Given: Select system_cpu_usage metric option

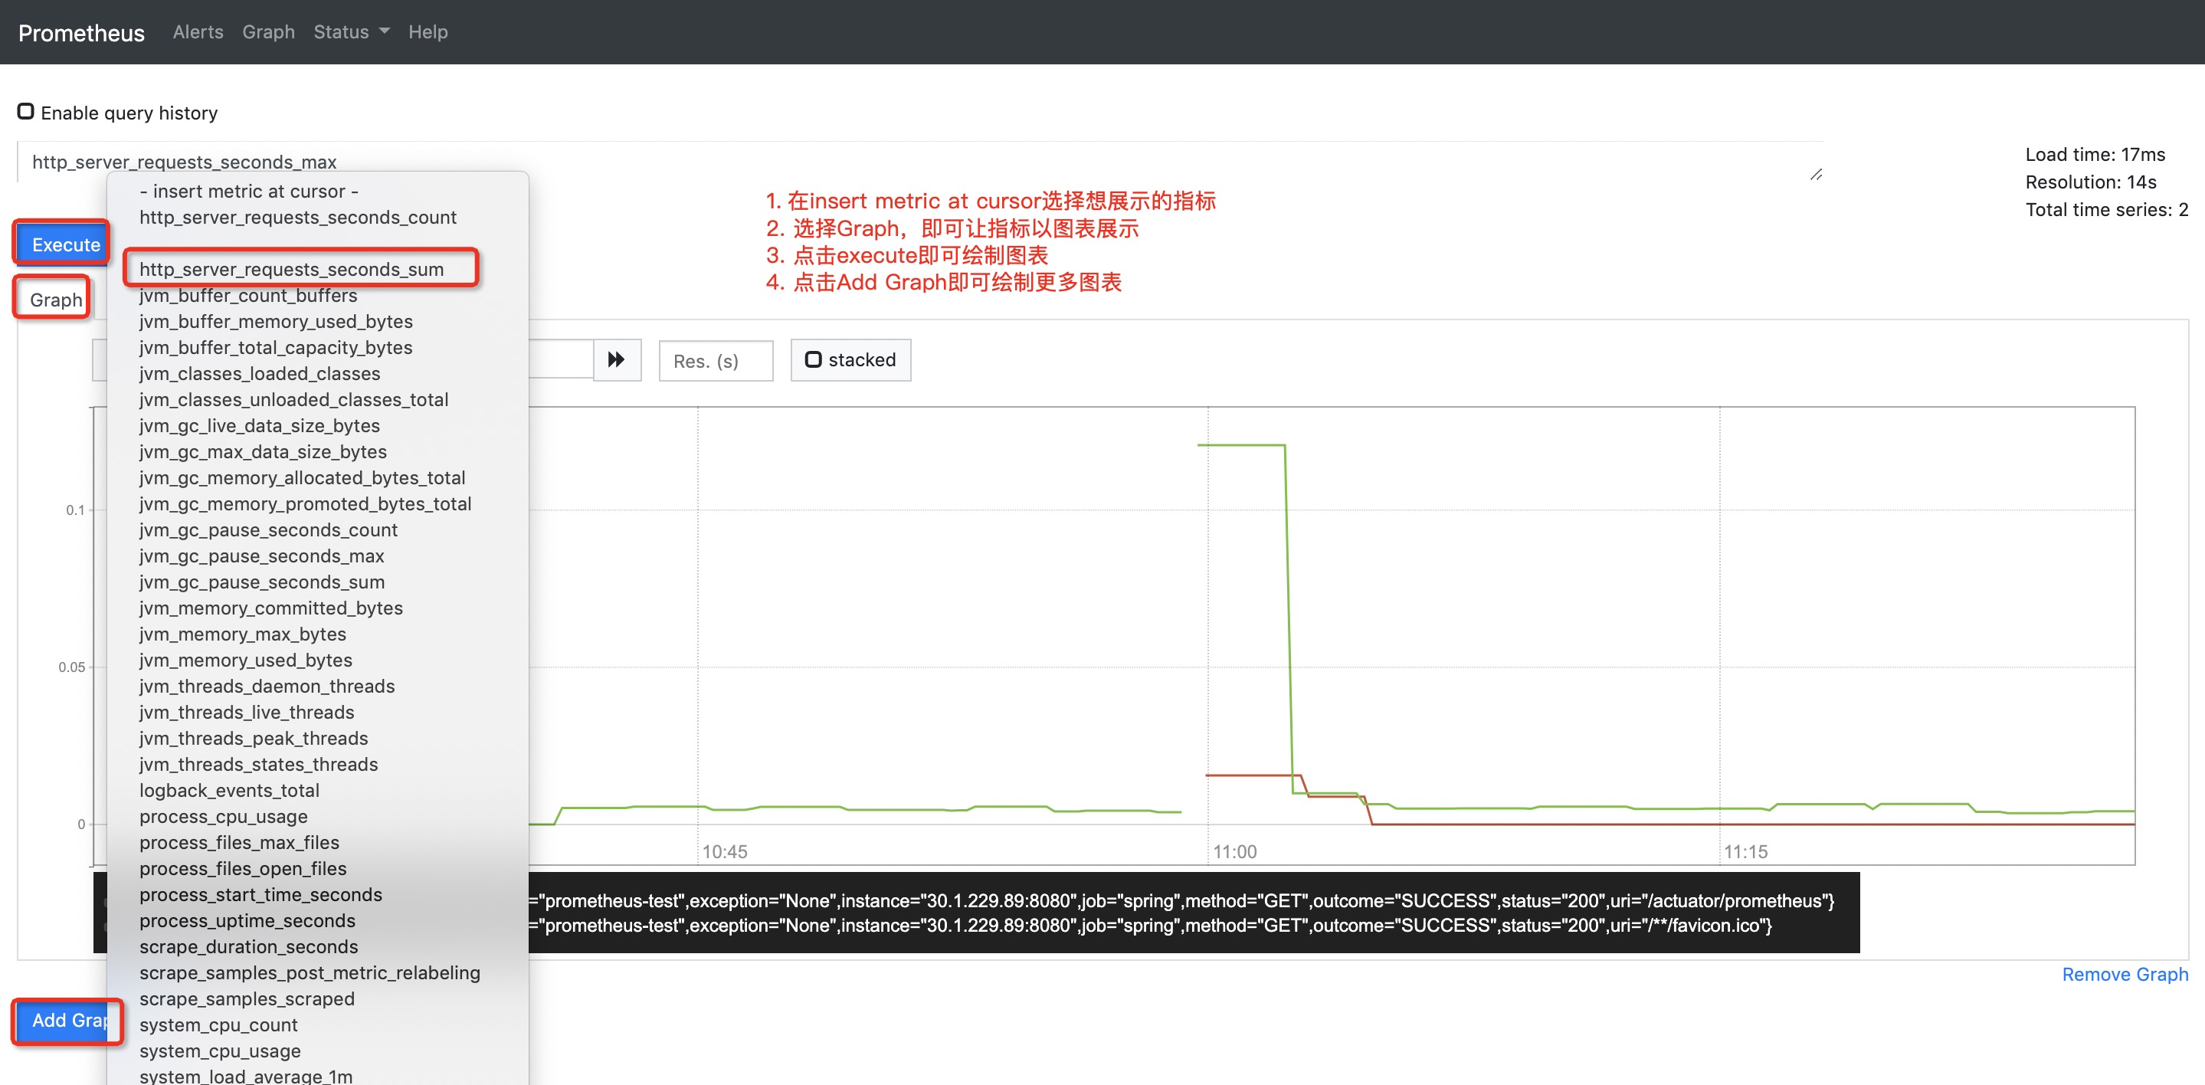Looking at the screenshot, I should pyautogui.click(x=220, y=1051).
